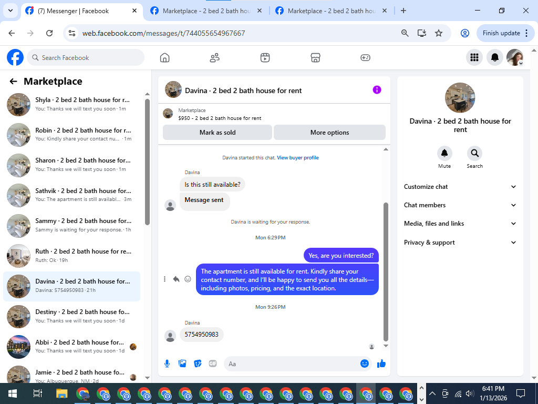Viewport: 538px width, 404px height.
Task: Open File Explorer from the taskbar
Action: click(62, 393)
